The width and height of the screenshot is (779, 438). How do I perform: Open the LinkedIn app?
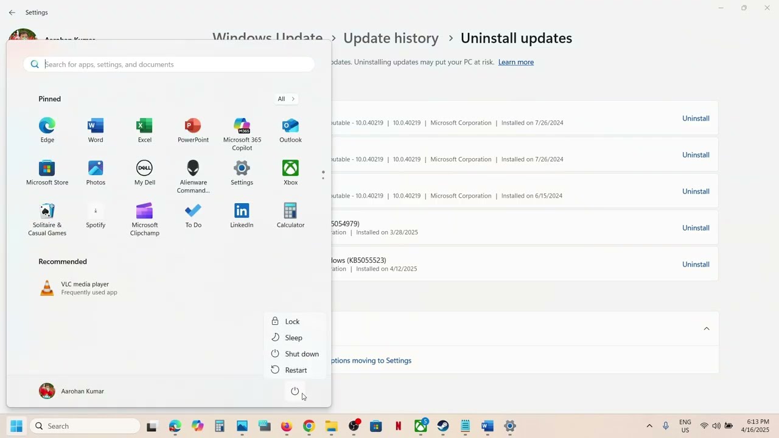[242, 216]
